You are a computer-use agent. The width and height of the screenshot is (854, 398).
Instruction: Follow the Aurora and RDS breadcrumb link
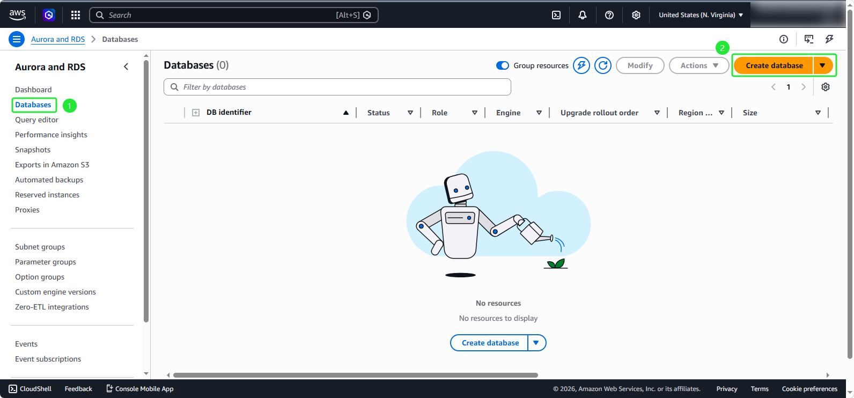tap(58, 39)
